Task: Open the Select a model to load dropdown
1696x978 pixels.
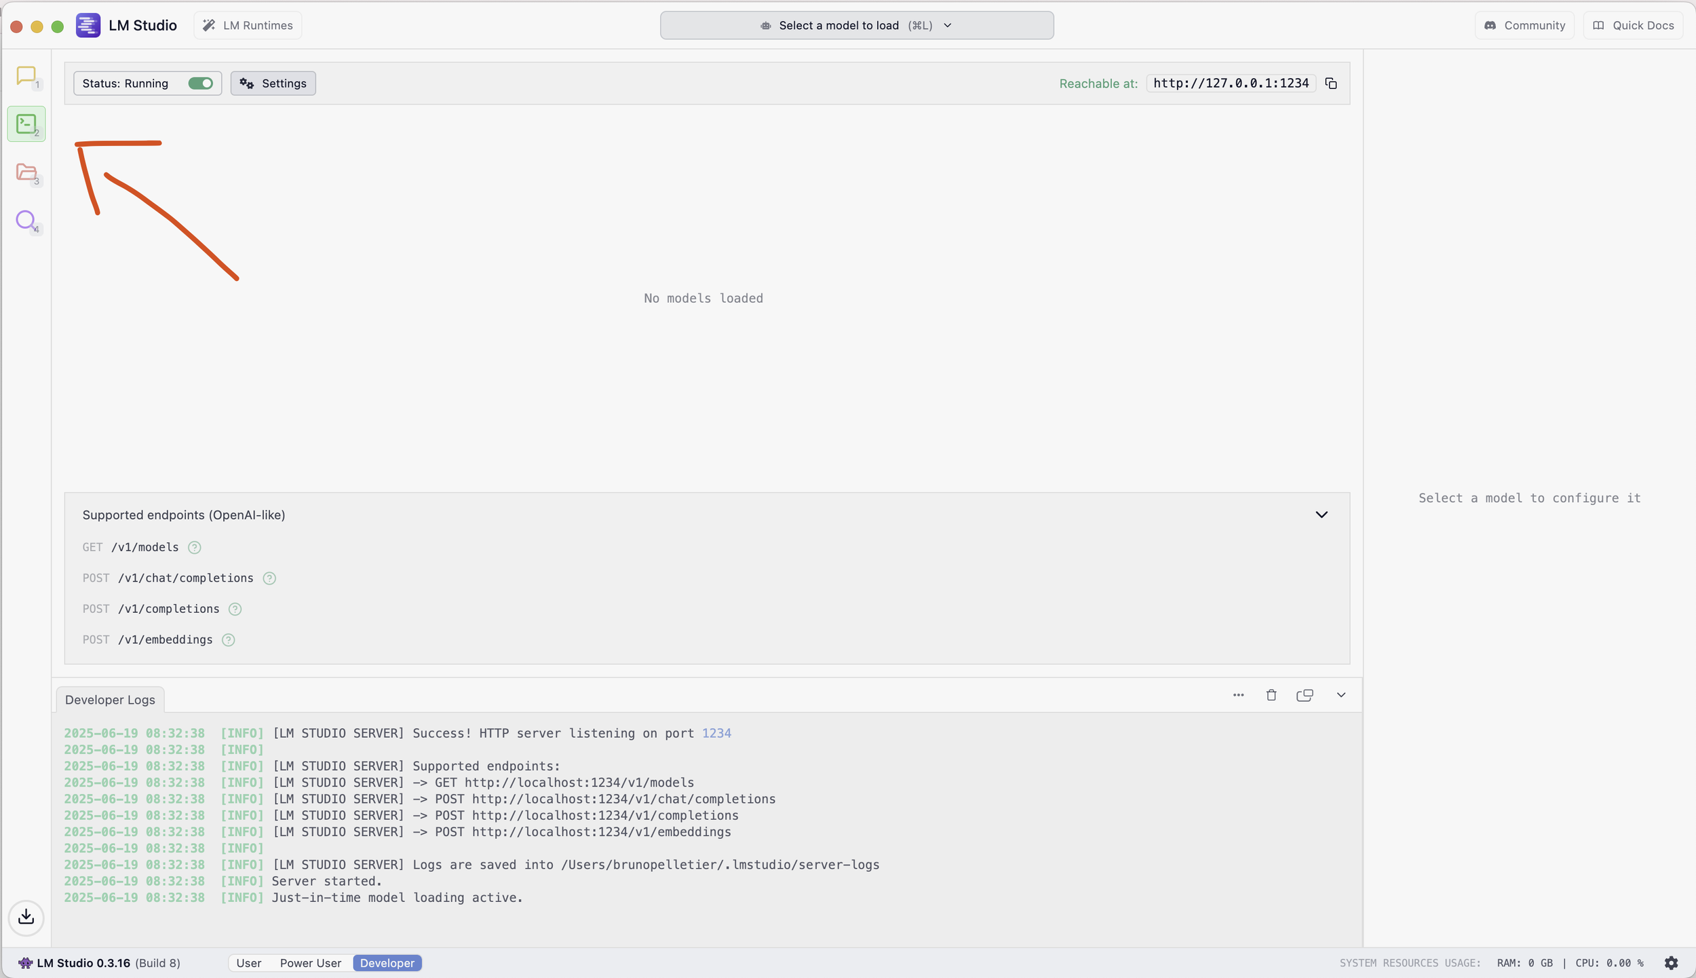Action: (x=856, y=25)
